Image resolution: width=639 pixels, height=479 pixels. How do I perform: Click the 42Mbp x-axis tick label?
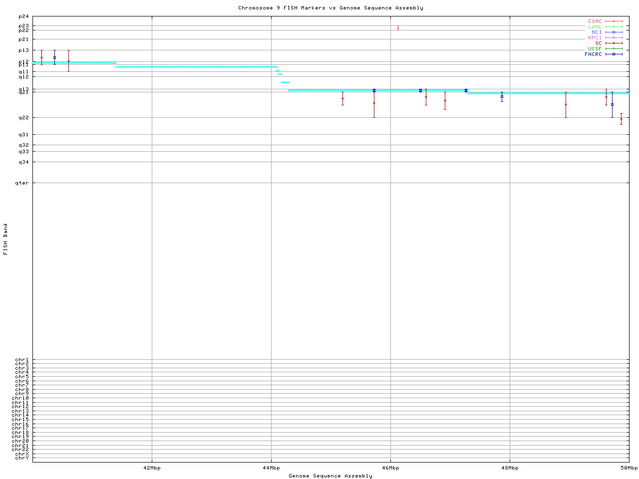point(152,468)
